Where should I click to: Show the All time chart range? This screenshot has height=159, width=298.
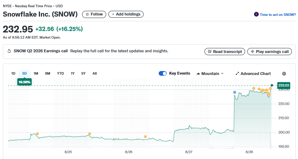click(x=95, y=74)
